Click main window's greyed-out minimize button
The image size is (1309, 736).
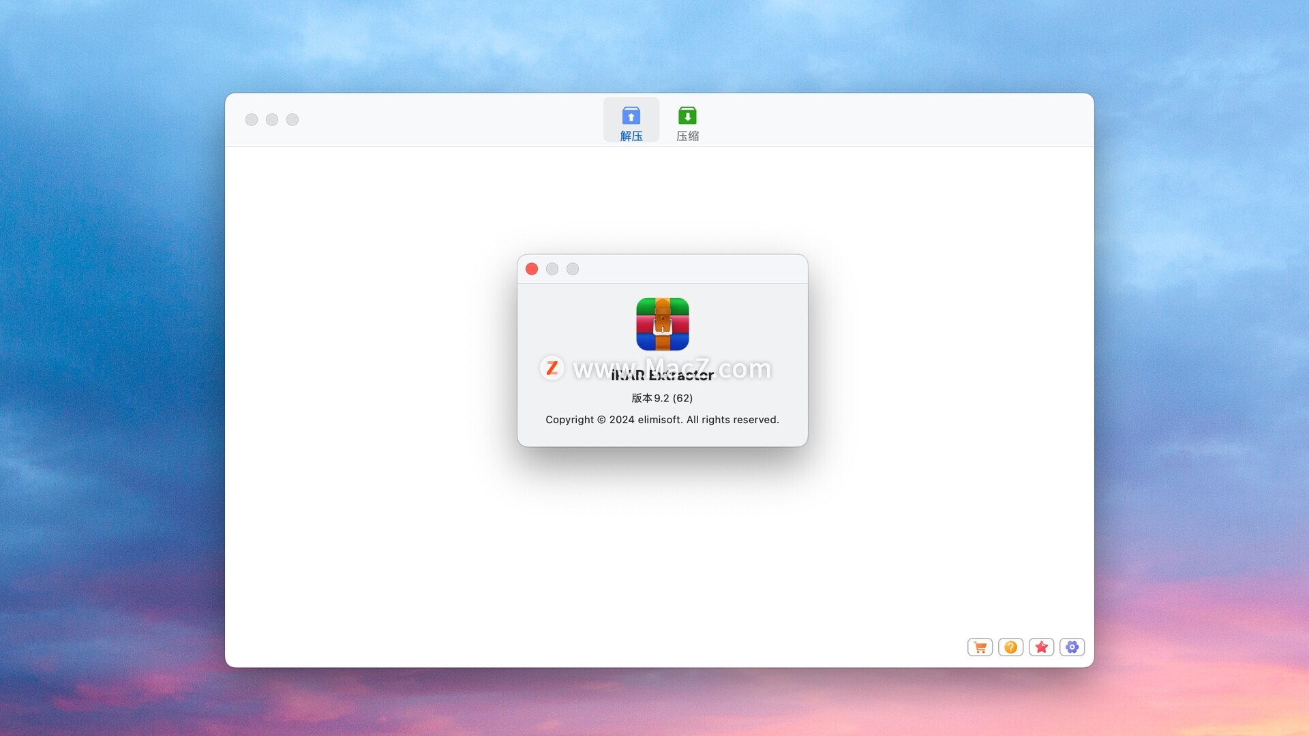point(272,120)
